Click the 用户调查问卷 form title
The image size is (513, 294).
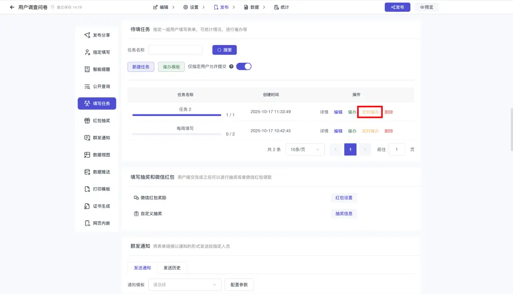[33, 7]
